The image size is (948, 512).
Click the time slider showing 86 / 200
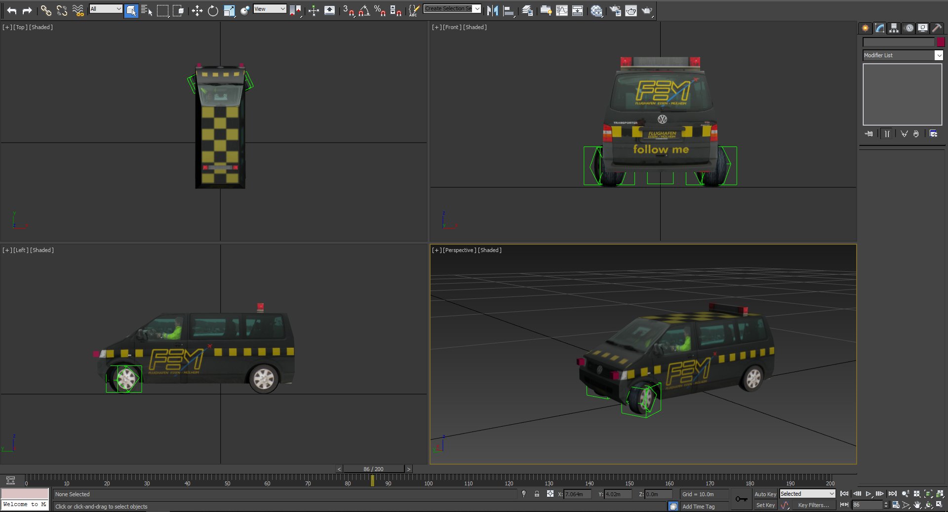point(374,469)
